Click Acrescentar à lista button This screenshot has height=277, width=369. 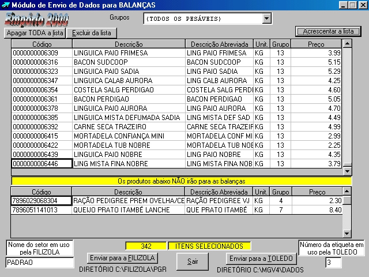(323, 31)
